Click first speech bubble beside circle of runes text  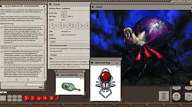tap(2, 27)
